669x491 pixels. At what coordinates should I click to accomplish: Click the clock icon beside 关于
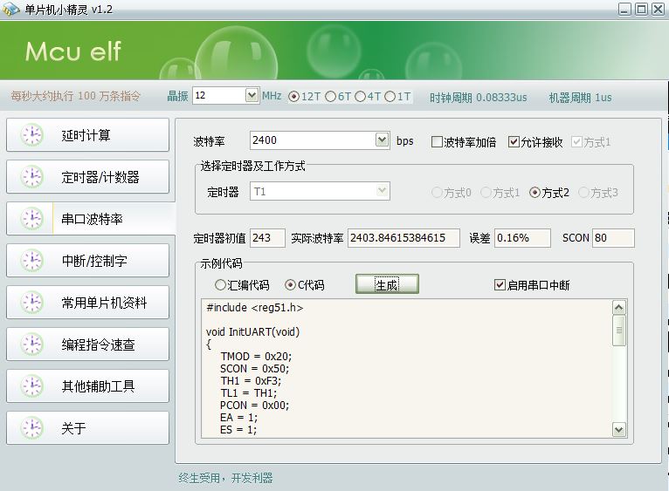(x=32, y=427)
